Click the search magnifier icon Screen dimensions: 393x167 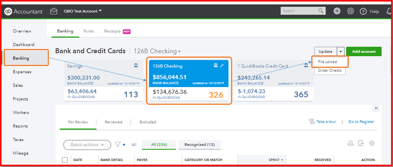click(x=321, y=11)
